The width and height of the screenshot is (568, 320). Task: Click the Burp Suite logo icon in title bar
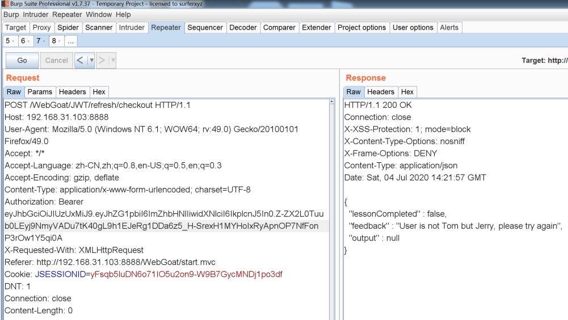pos(5,3)
